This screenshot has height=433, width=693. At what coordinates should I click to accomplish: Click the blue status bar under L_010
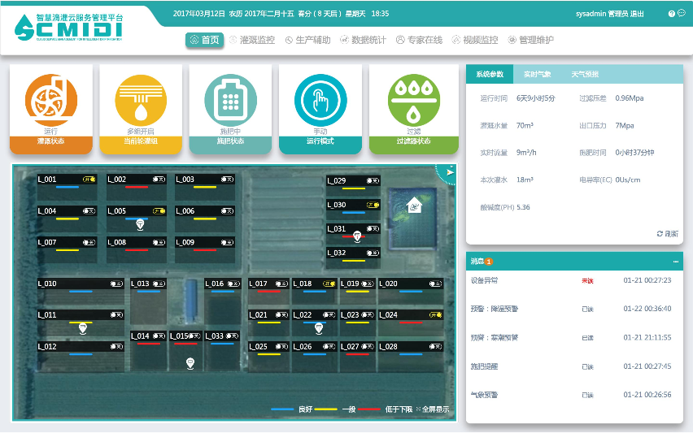click(80, 291)
